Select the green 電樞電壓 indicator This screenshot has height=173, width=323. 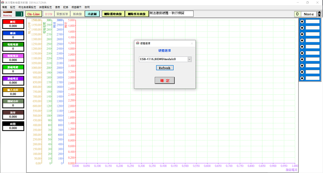click(x=13, y=44)
